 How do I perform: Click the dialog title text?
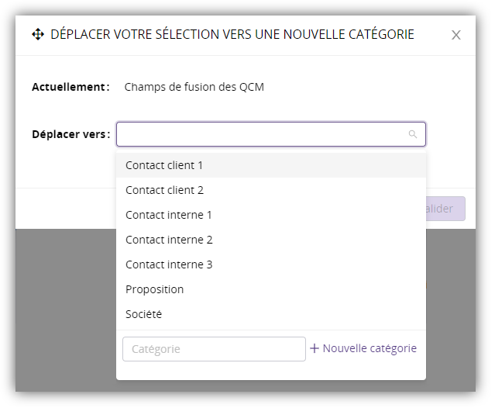[x=232, y=34]
